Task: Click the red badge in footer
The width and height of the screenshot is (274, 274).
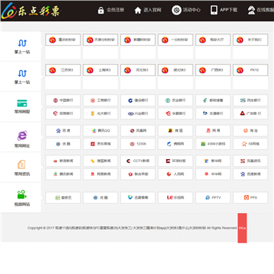Action: [x=242, y=228]
